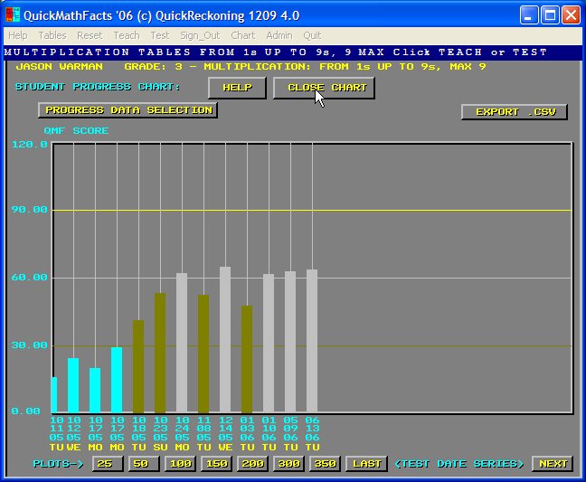Click the cyan bar dated 10/17/05 MO
This screenshot has height=482, width=586.
coord(117,380)
